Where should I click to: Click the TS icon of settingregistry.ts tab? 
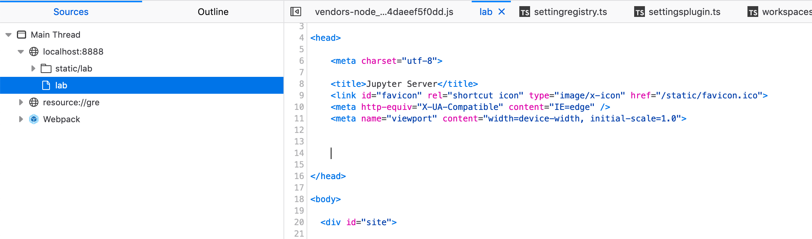point(524,12)
